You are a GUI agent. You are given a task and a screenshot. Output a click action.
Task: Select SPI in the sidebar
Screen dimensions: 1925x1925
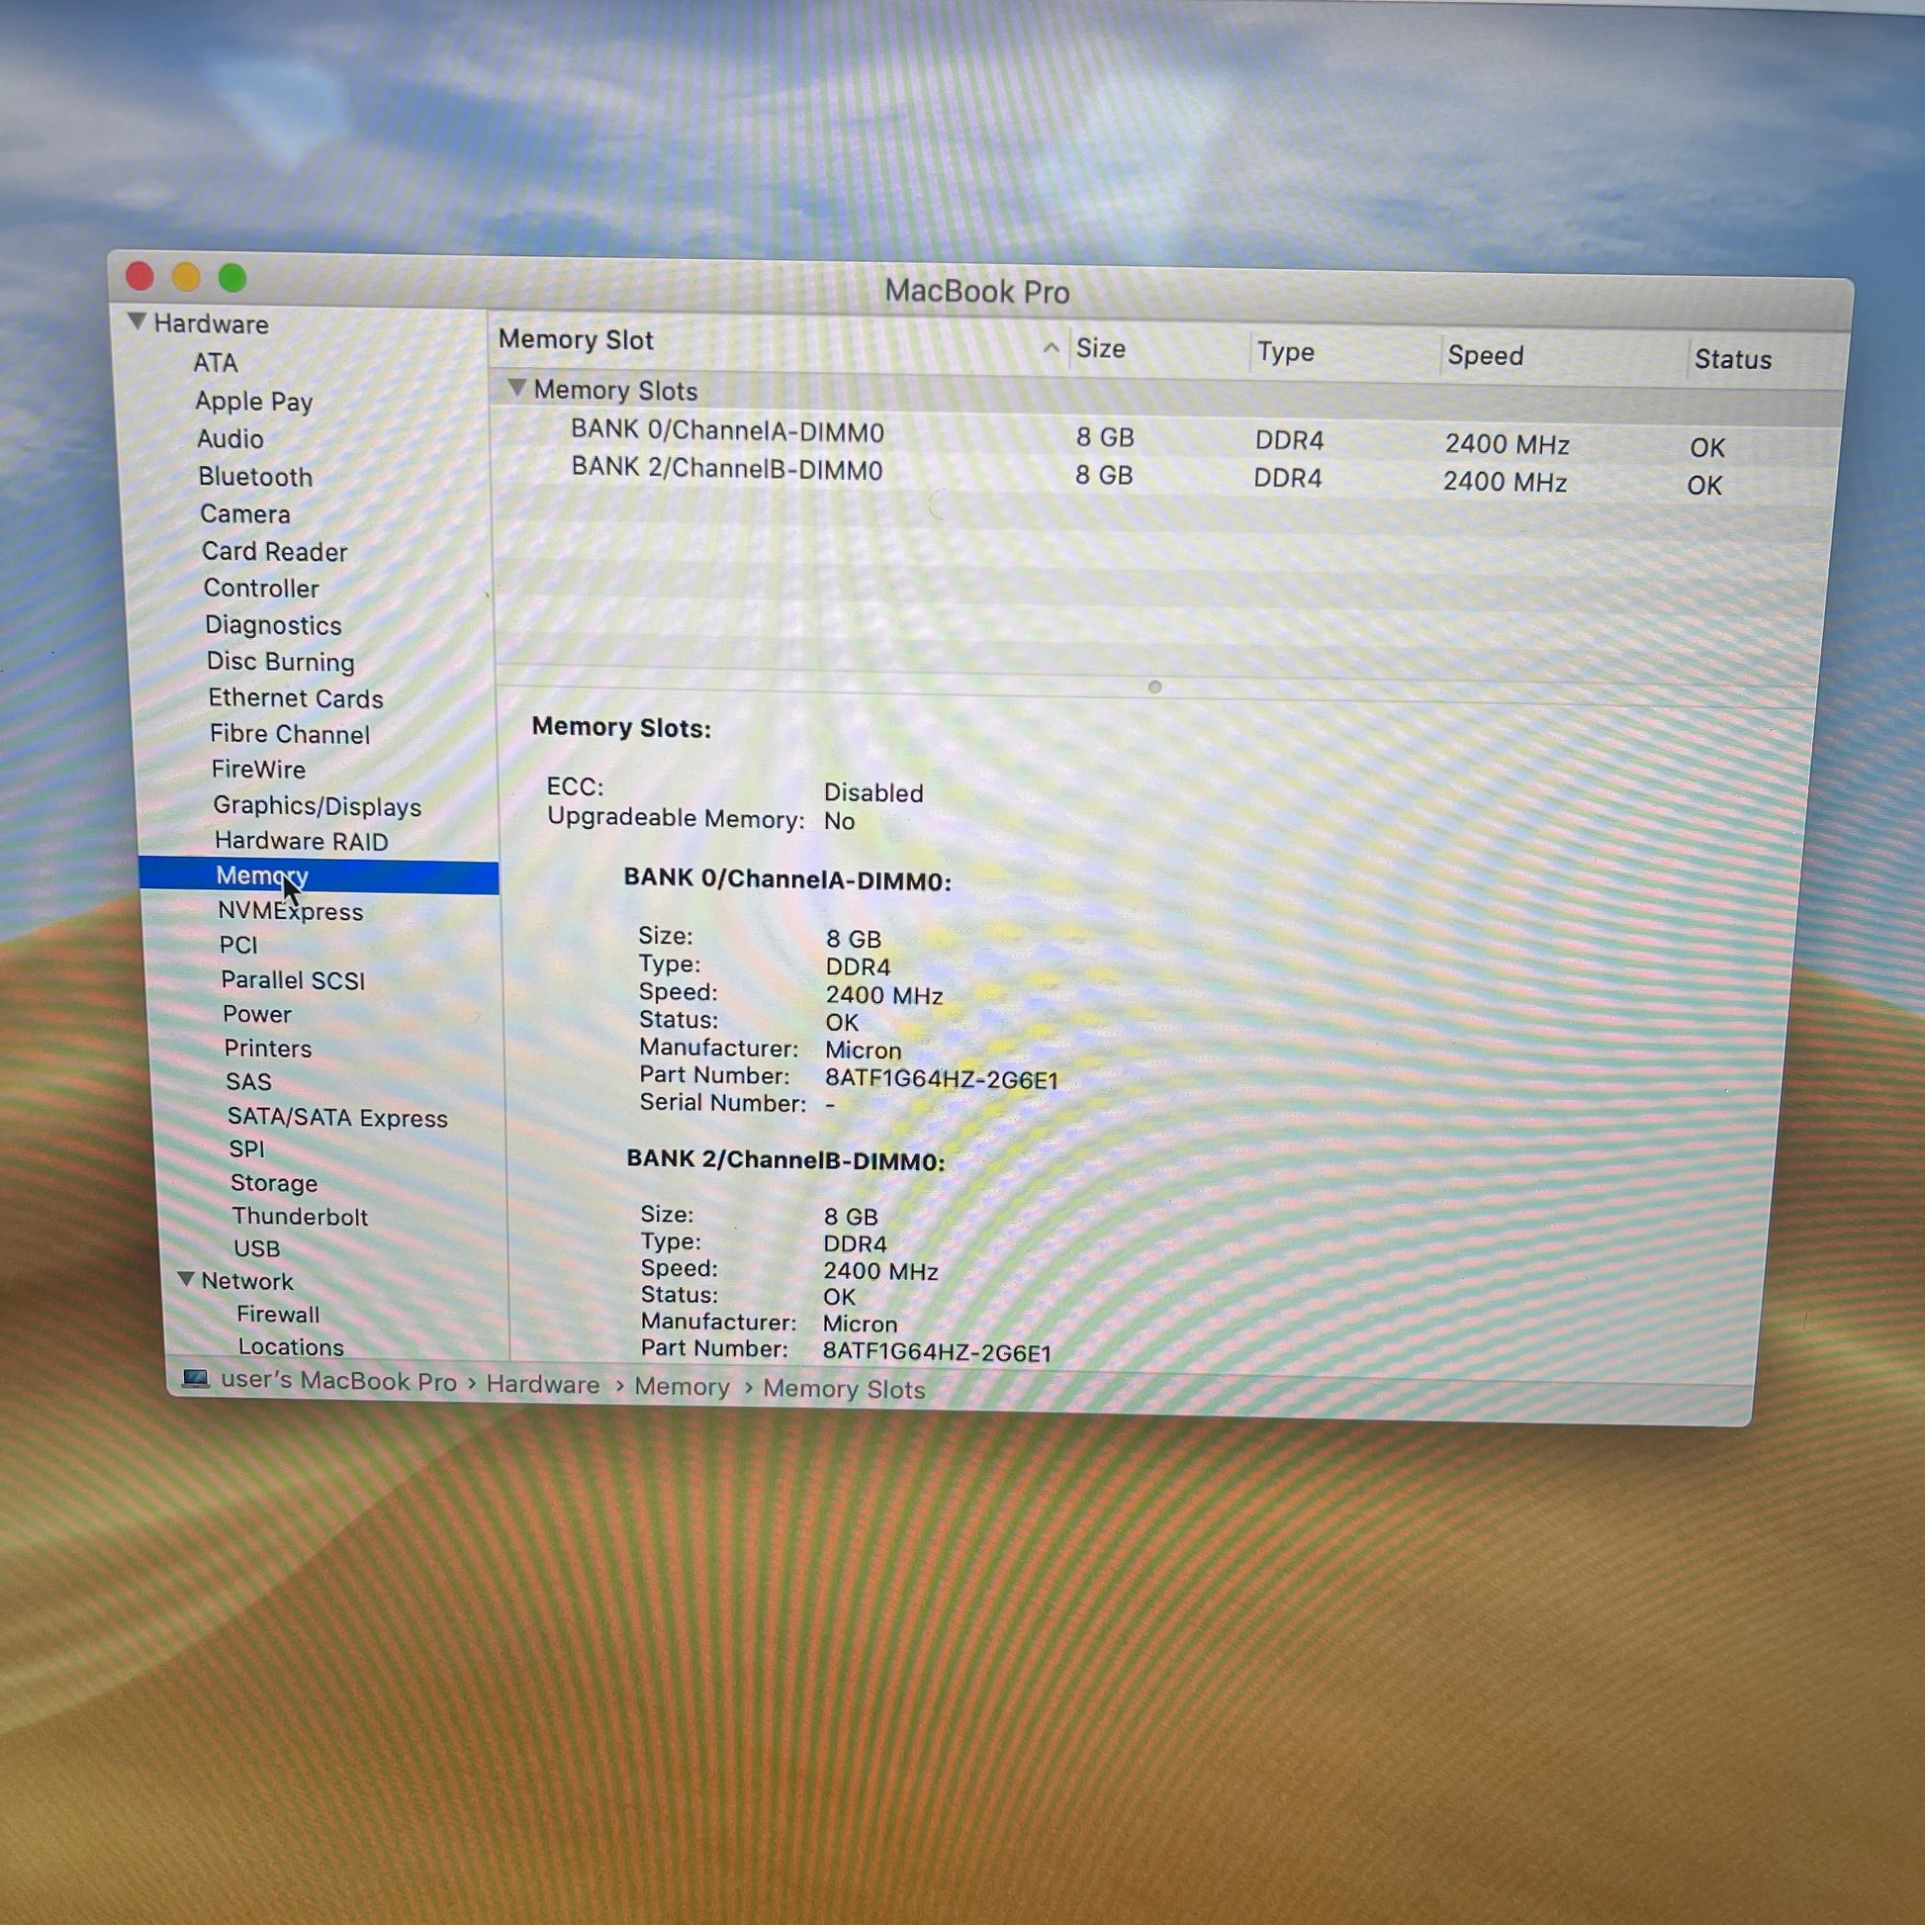tap(246, 1148)
